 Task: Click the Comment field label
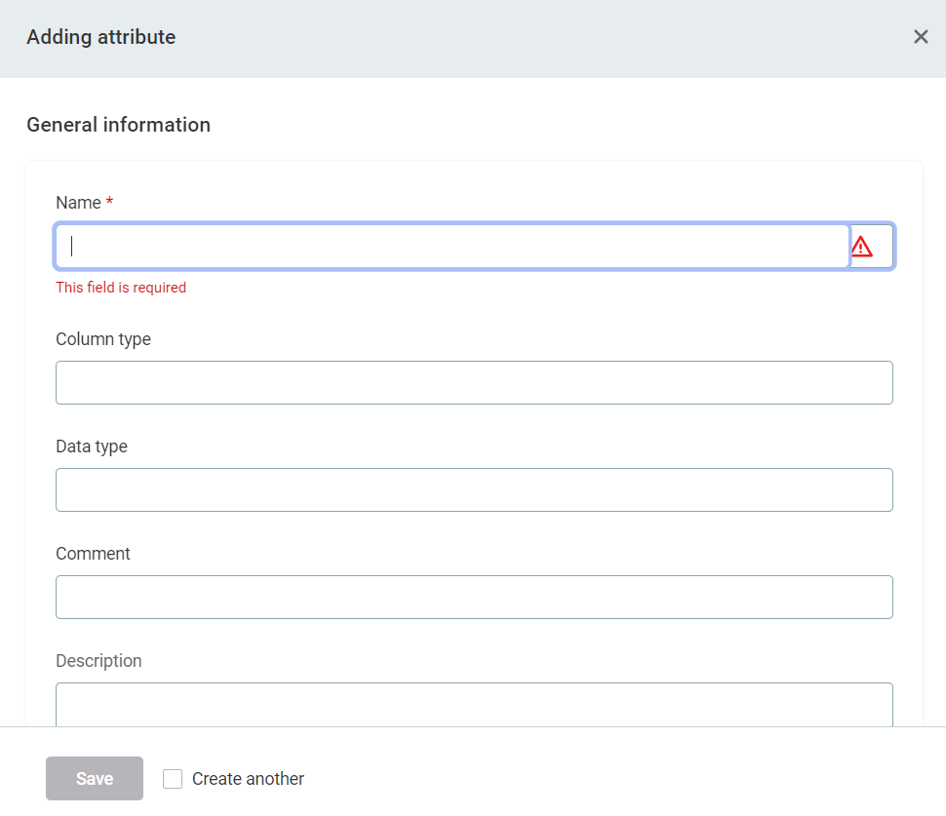pos(93,554)
